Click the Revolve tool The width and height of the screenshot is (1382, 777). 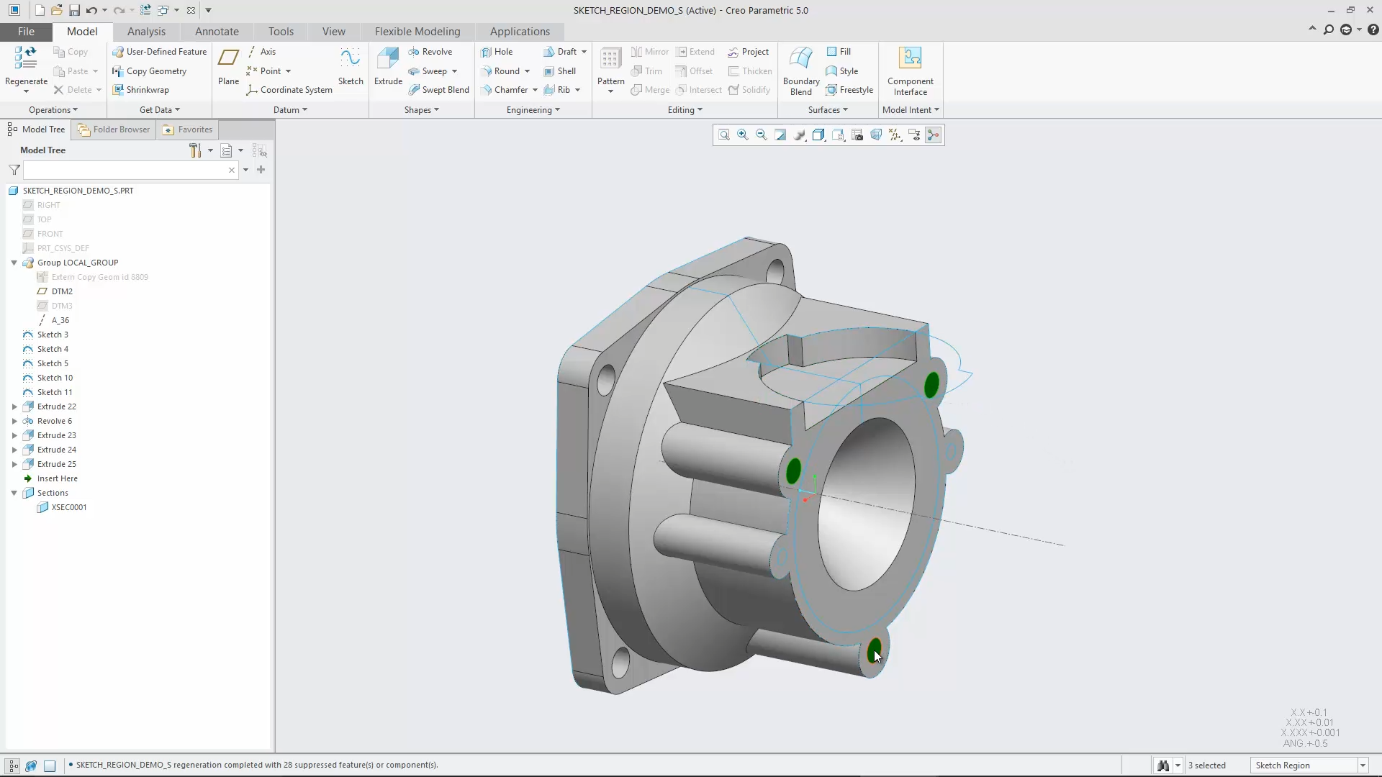click(x=430, y=52)
